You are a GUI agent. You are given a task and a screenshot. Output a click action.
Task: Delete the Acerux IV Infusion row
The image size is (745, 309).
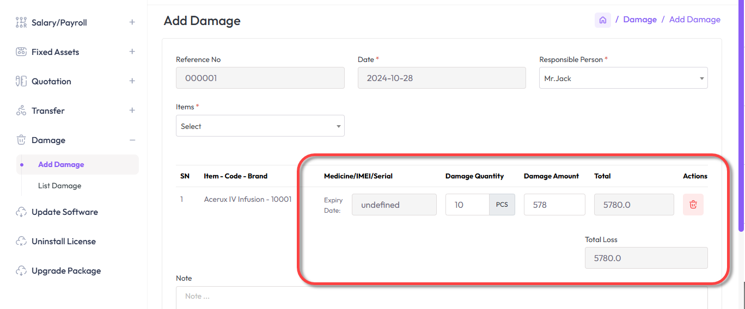pyautogui.click(x=693, y=205)
